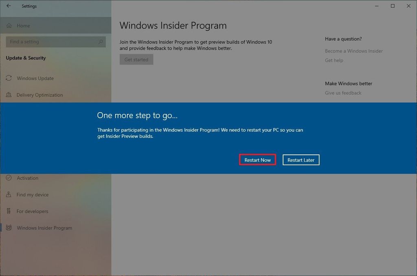
Task: Choose Restart Later instead
Action: pos(301,160)
